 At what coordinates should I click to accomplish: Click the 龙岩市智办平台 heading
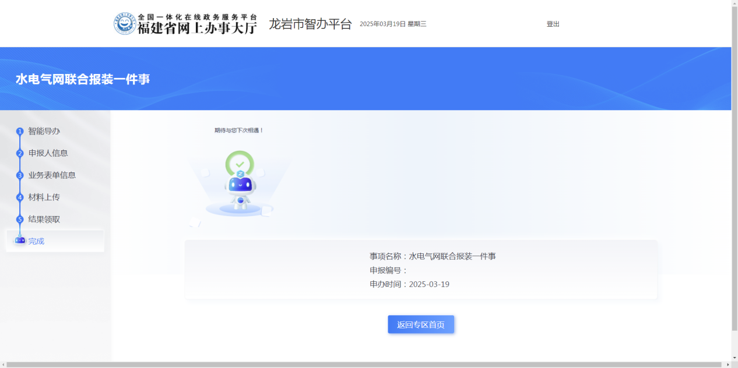pyautogui.click(x=310, y=24)
